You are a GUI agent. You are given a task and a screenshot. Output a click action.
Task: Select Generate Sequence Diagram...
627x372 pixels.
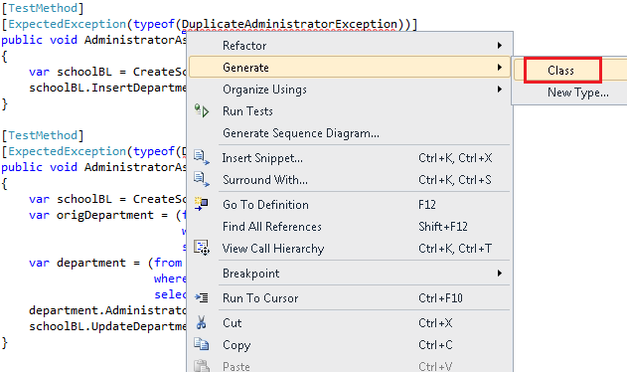(301, 133)
